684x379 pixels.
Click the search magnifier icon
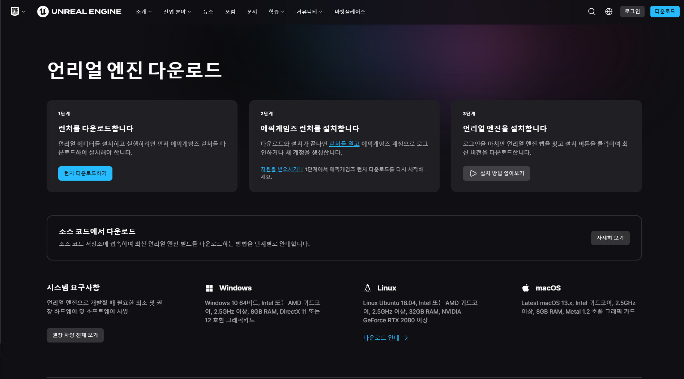tap(592, 12)
